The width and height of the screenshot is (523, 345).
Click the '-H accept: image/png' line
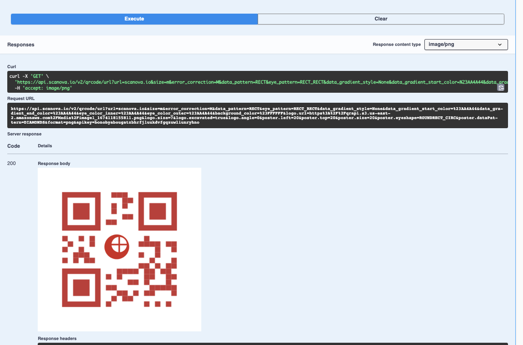[x=43, y=88]
